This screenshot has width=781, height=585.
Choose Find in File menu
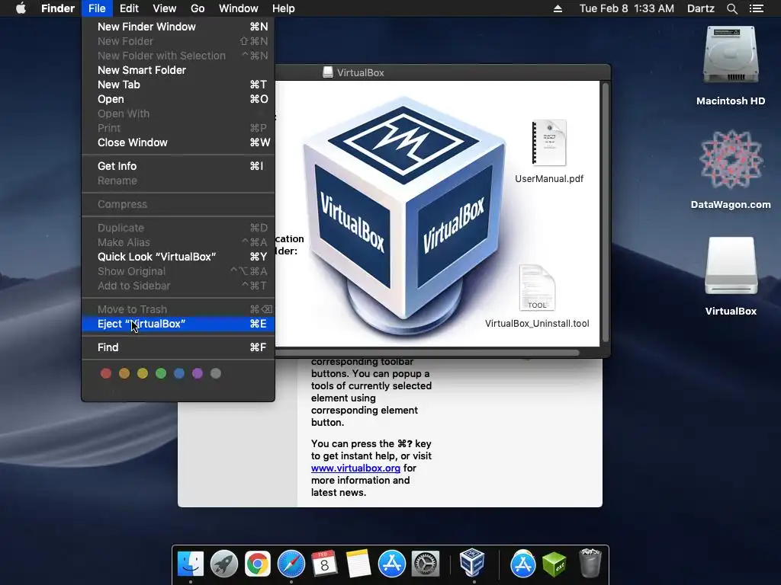tap(178, 347)
